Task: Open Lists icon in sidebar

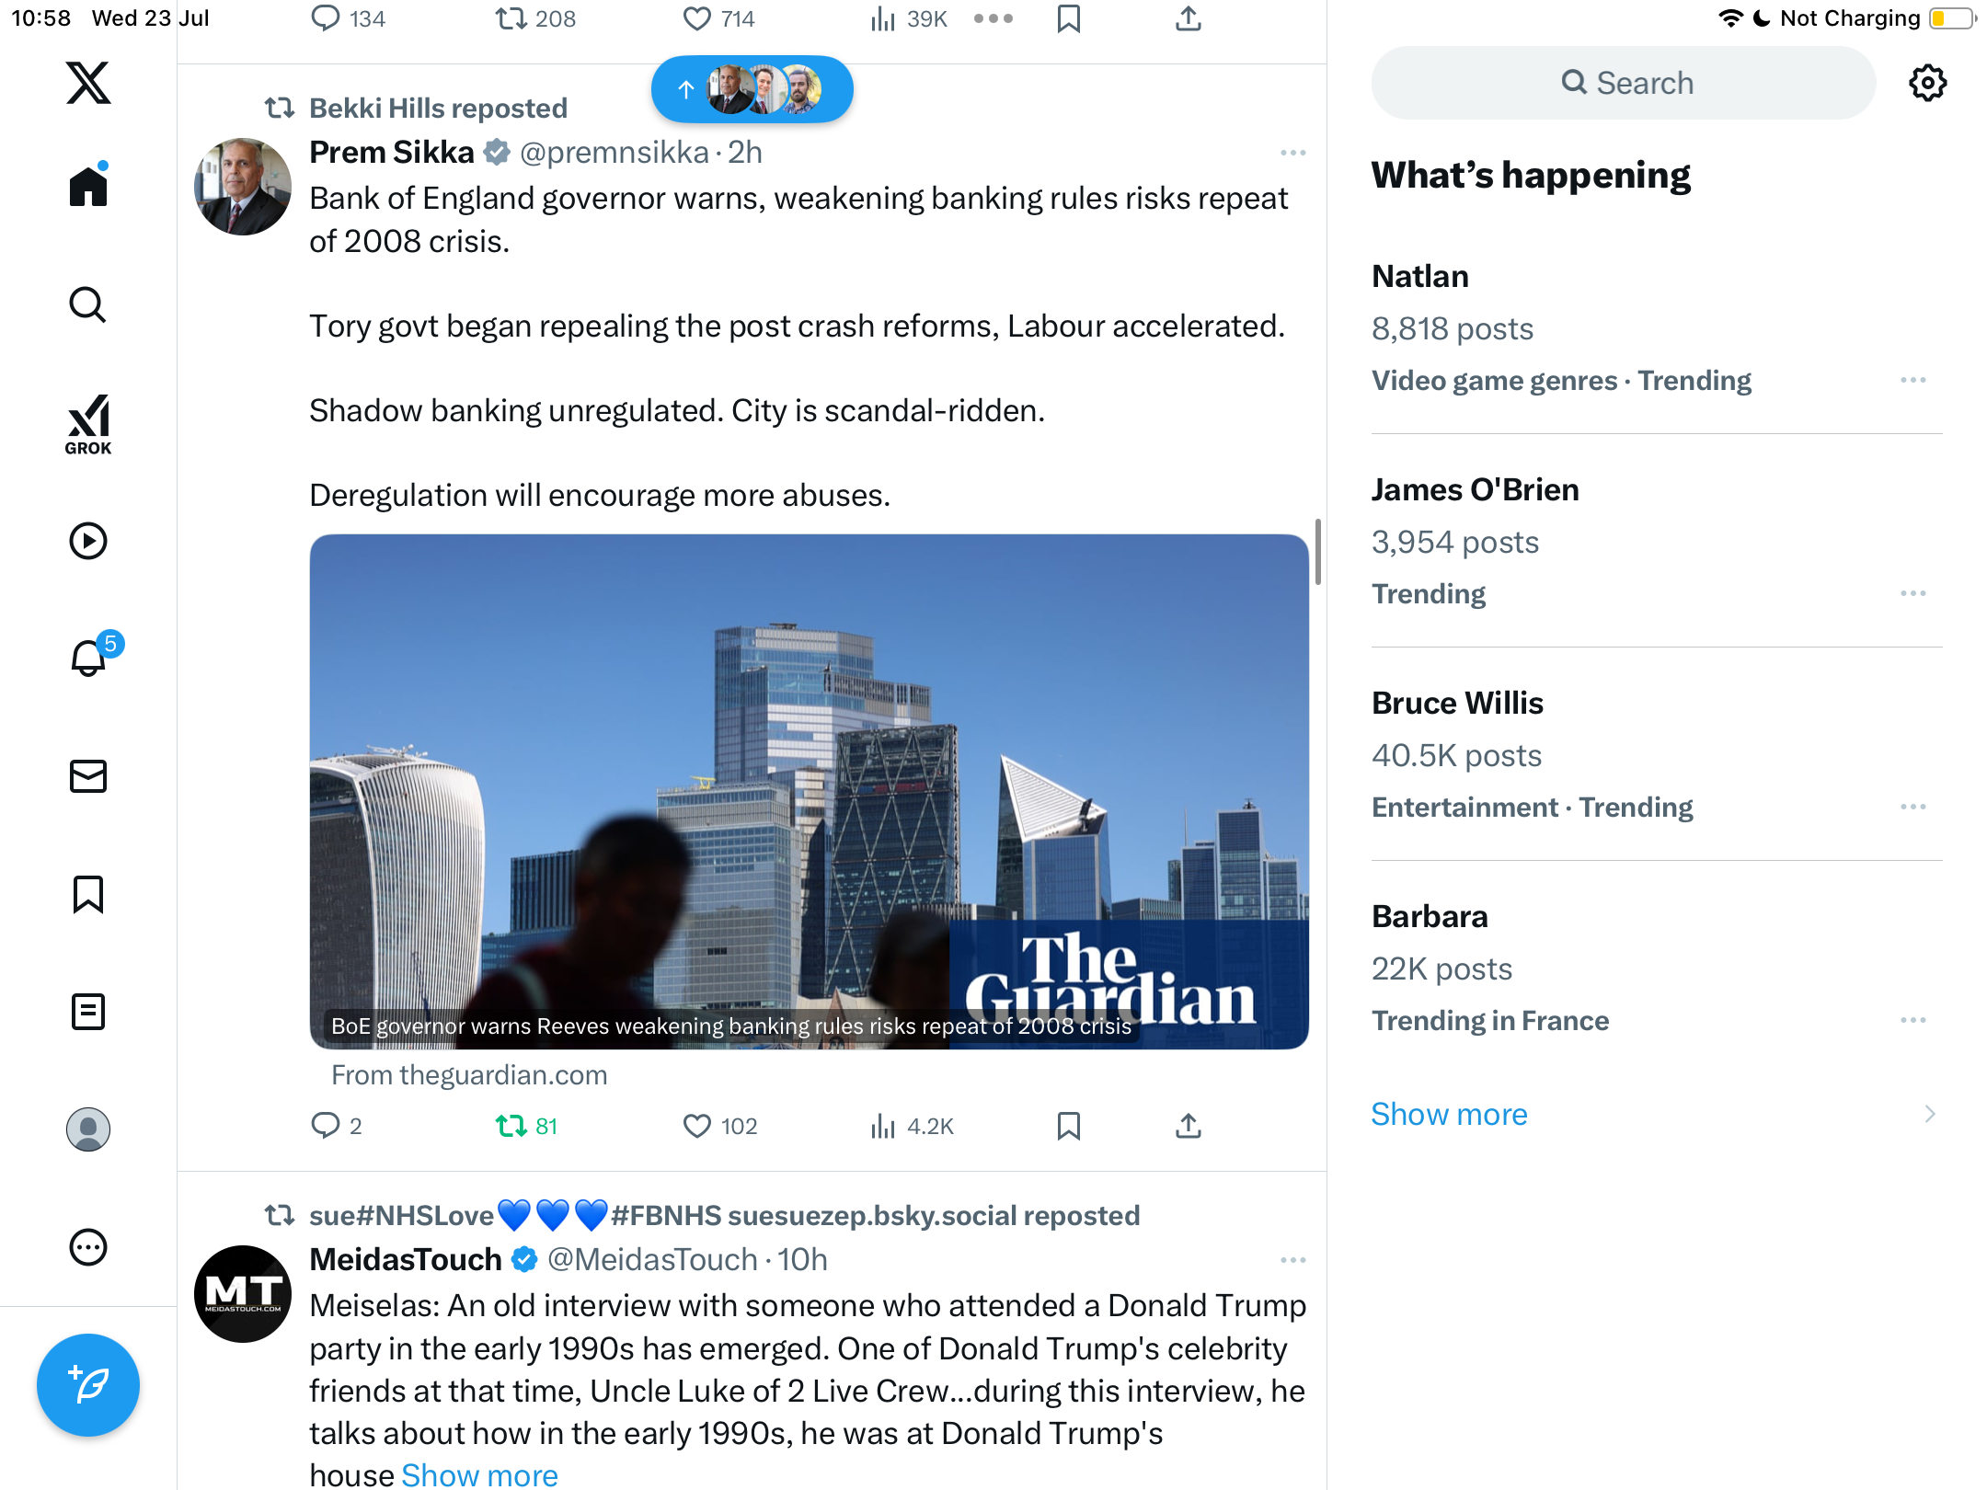Action: click(88, 1012)
